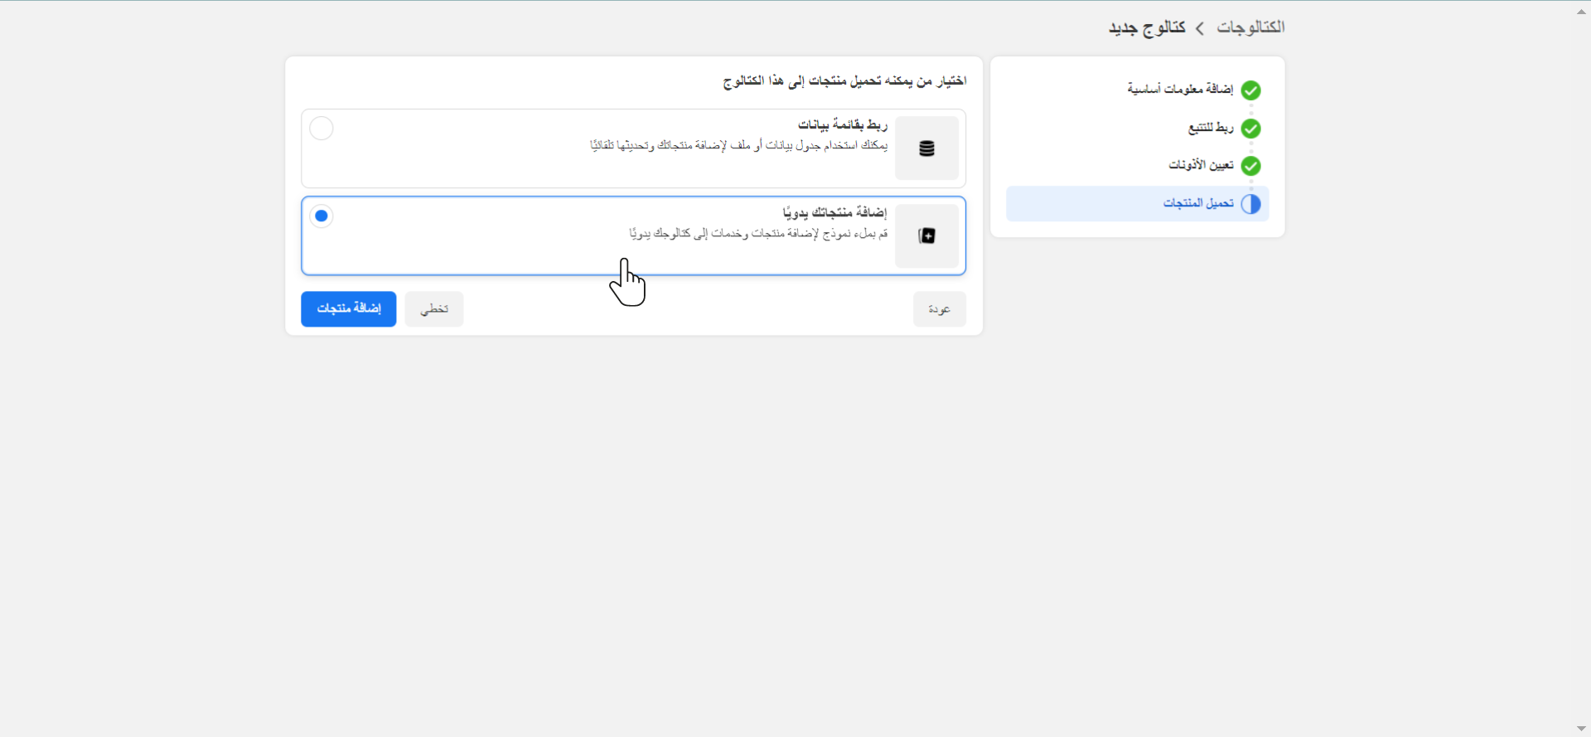
Task: Click the green check next to 'إضافة معلومات أساسية'
Action: (x=1250, y=90)
